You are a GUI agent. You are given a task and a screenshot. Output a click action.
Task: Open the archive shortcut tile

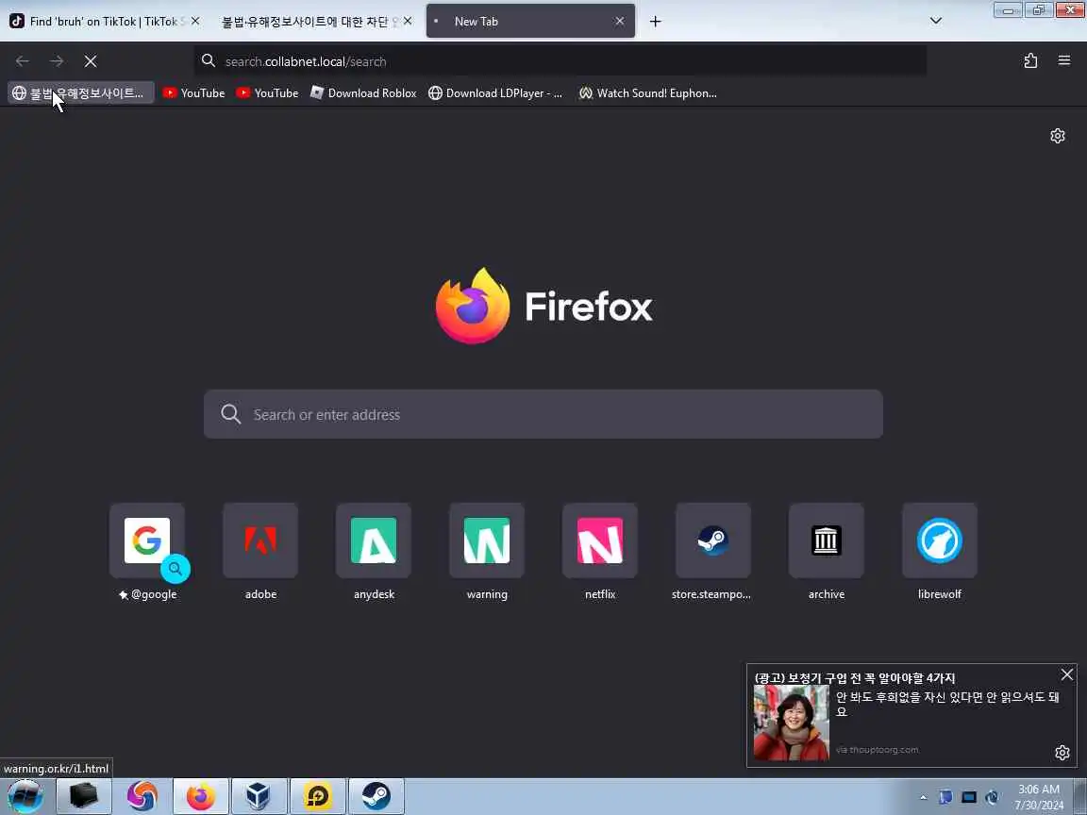point(827,552)
